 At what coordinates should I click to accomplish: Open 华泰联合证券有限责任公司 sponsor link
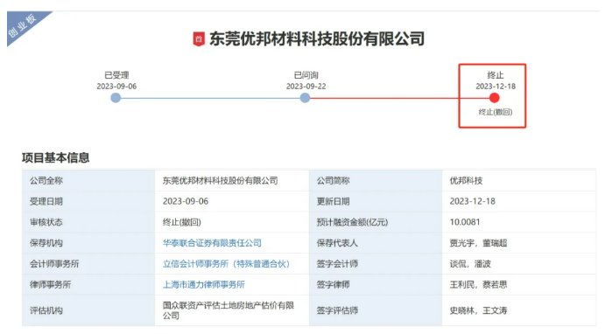[x=212, y=243]
